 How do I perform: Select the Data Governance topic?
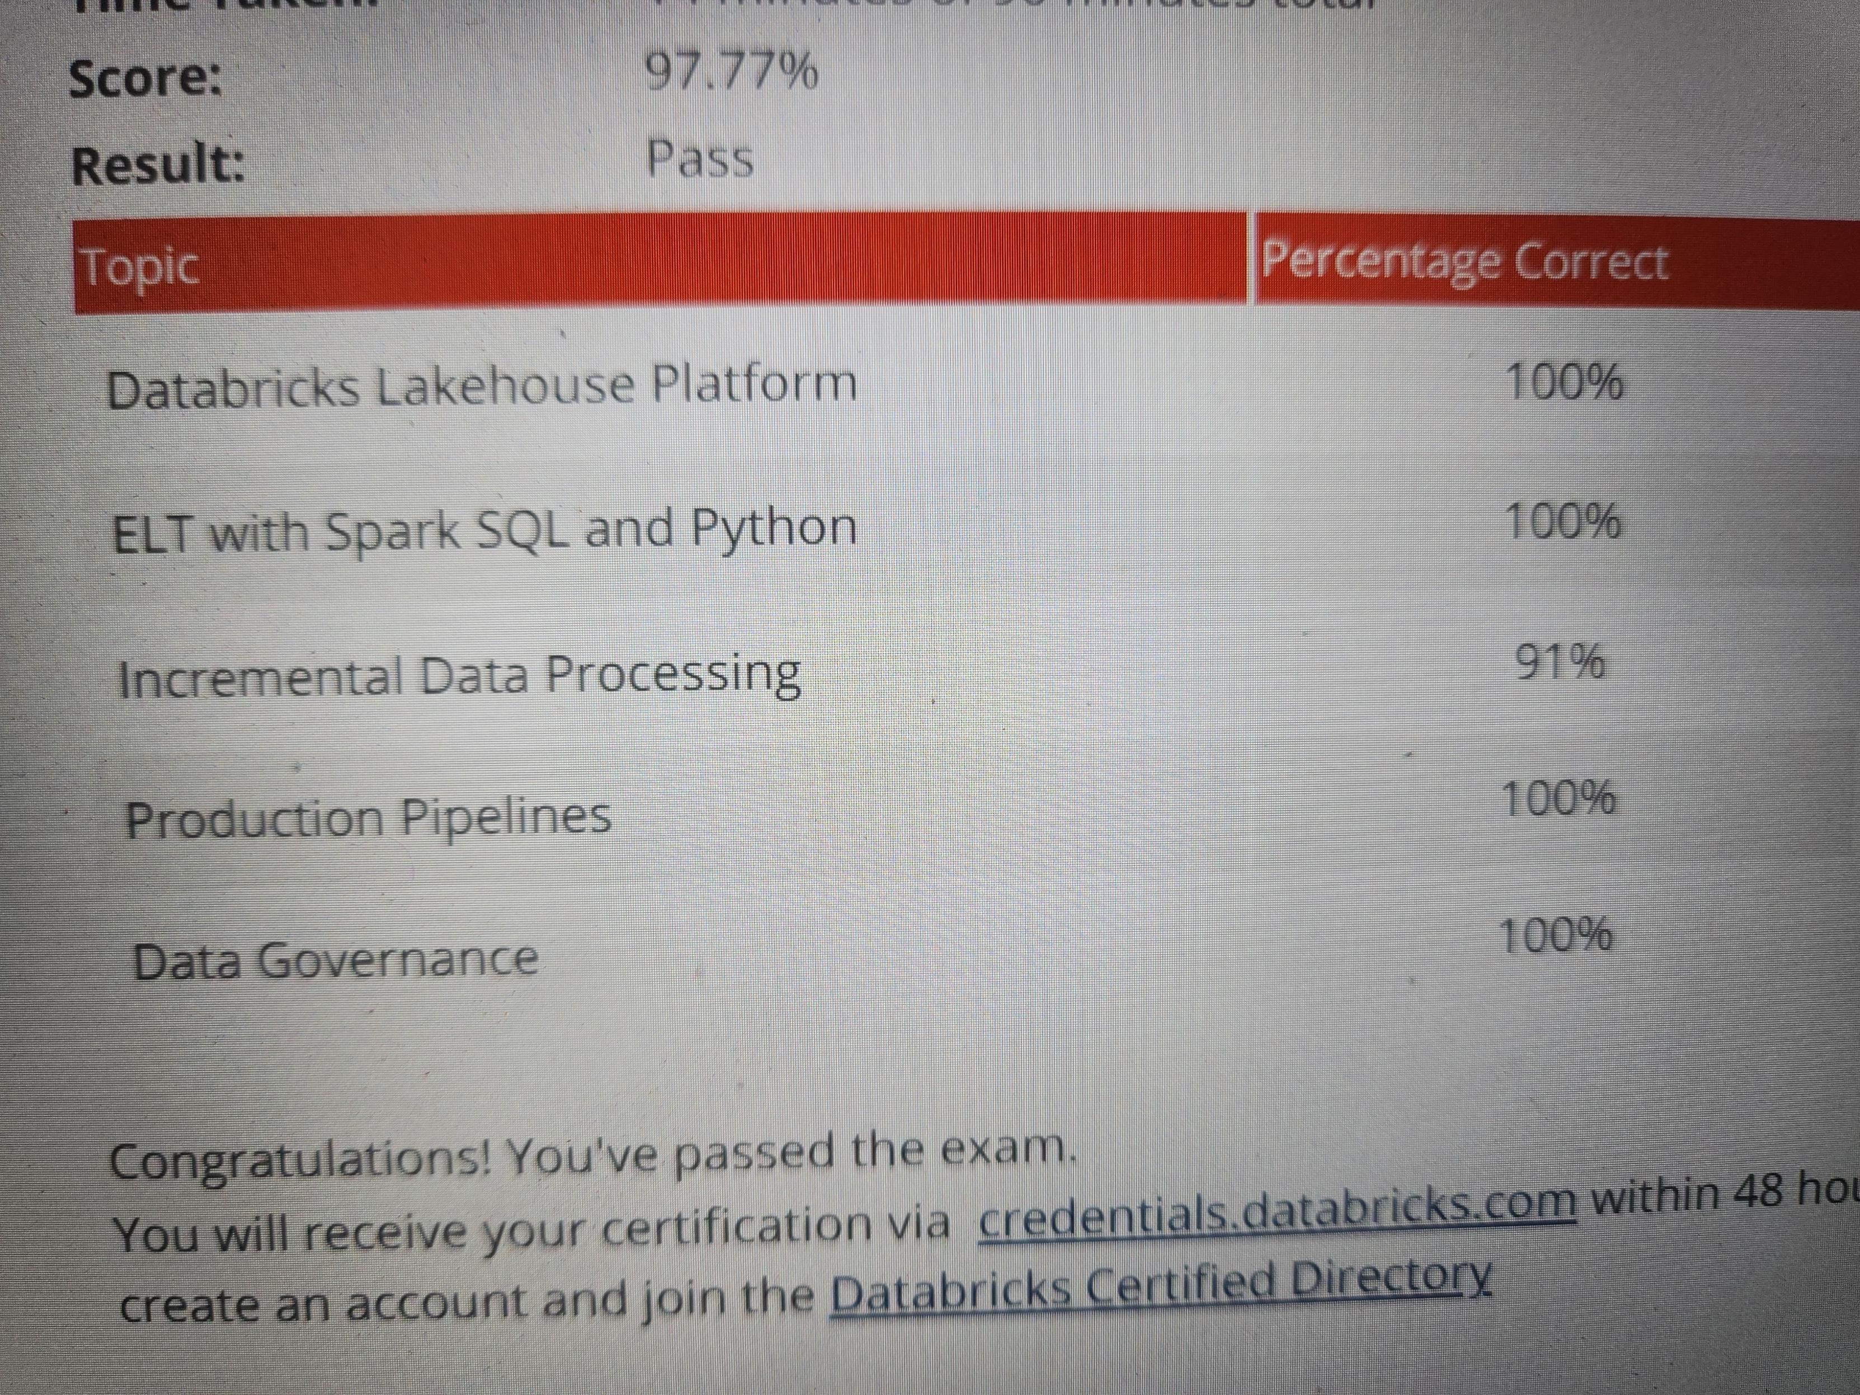[x=336, y=959]
